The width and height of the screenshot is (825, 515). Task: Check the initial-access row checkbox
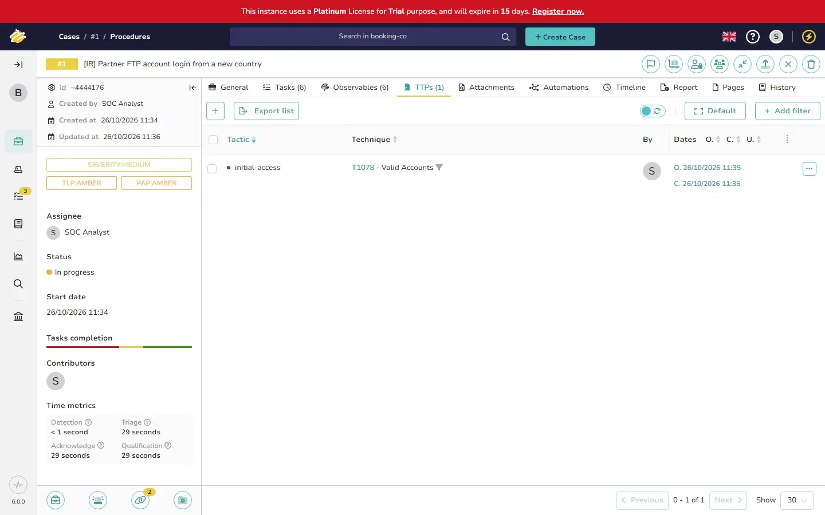(212, 169)
